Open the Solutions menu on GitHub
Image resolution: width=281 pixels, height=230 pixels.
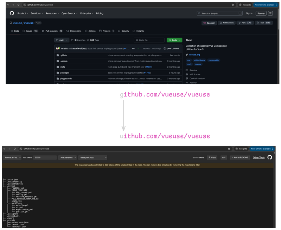(x=37, y=13)
